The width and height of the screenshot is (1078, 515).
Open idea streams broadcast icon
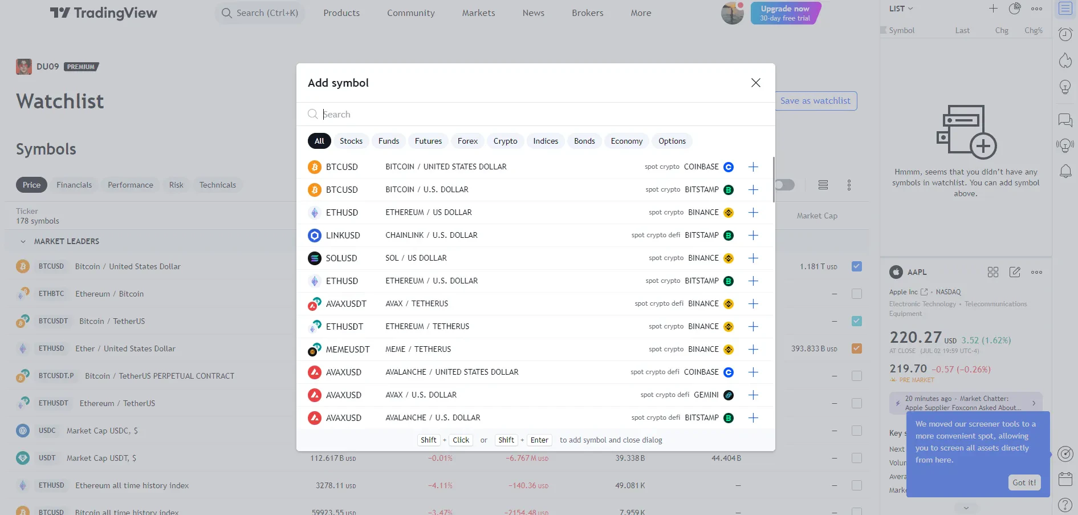(1065, 146)
